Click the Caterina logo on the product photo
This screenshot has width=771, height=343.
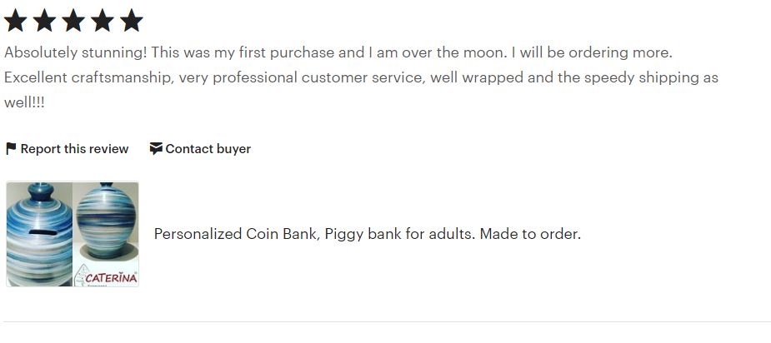108,275
